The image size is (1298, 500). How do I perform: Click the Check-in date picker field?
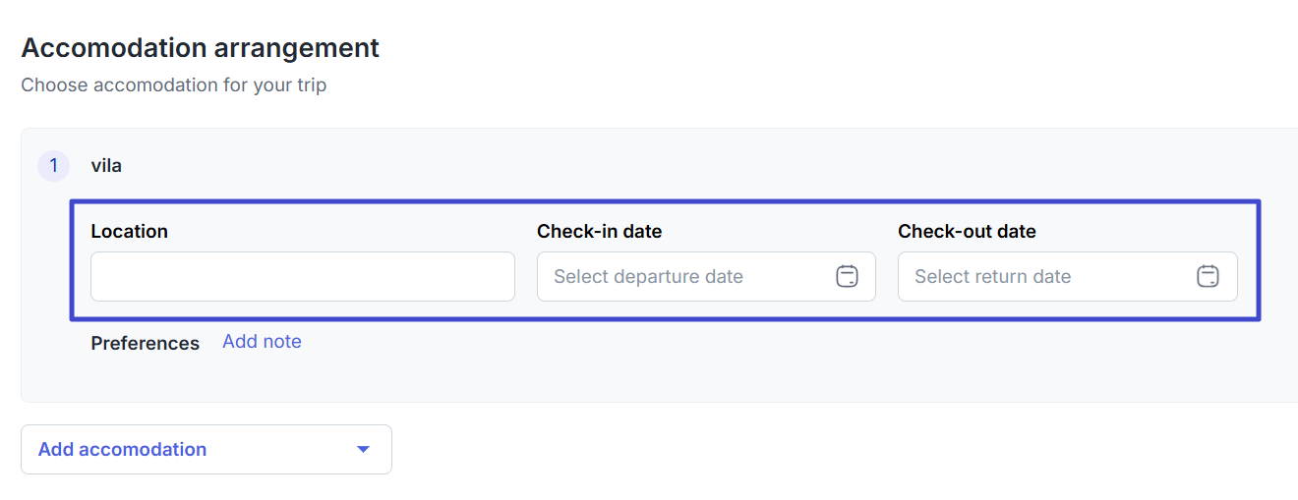point(706,276)
